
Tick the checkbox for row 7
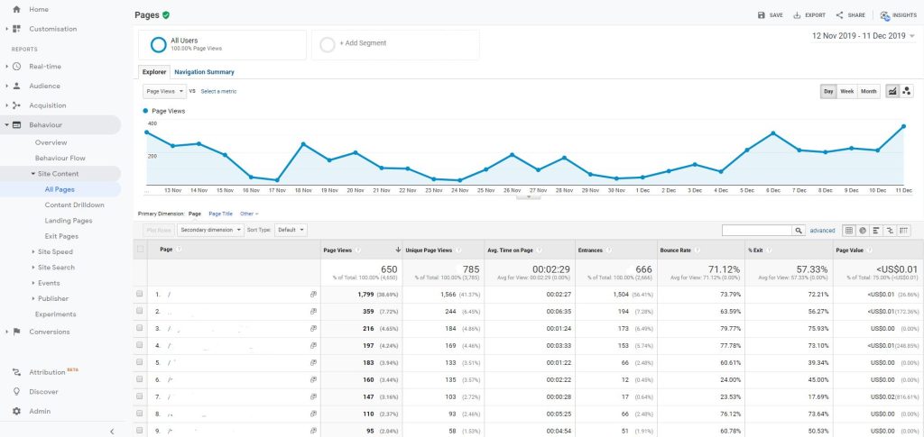[x=139, y=396]
